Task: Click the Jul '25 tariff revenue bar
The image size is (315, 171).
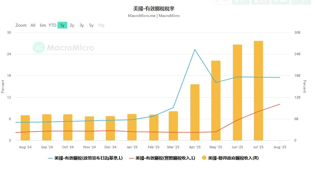Action: pos(258,91)
